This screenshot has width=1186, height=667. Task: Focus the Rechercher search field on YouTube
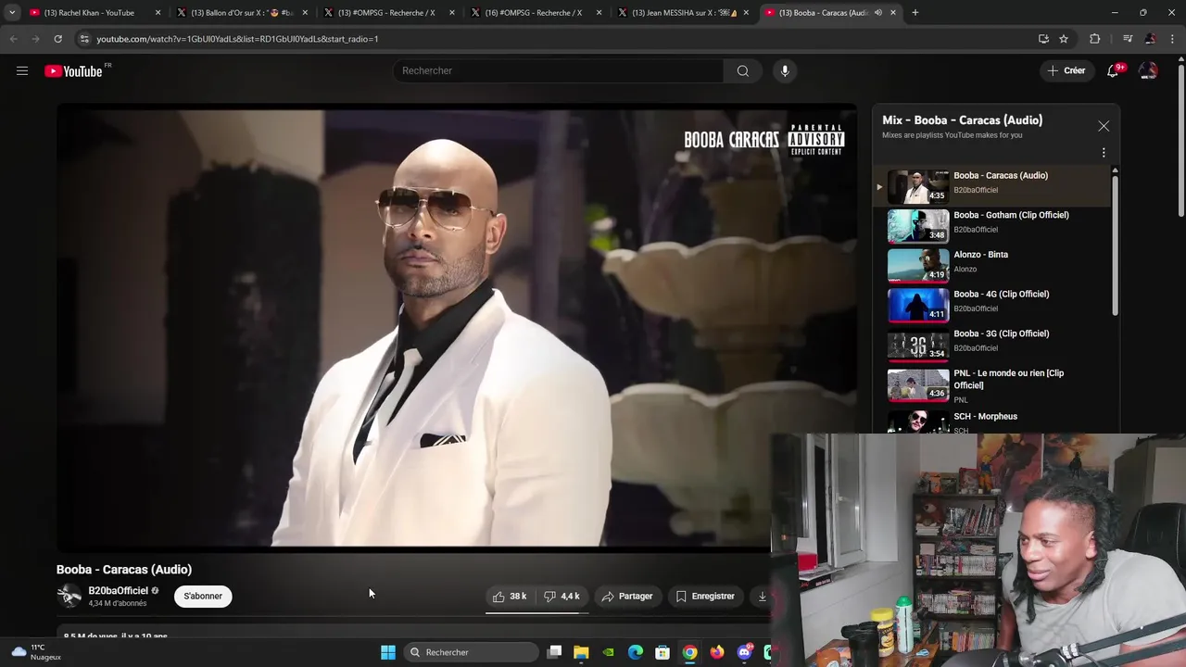click(559, 70)
